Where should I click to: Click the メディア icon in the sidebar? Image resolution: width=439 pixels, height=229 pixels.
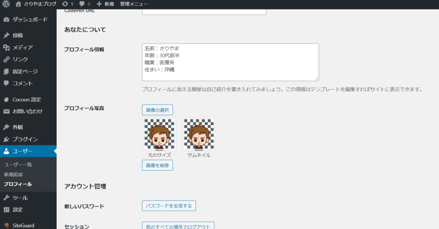[6, 48]
